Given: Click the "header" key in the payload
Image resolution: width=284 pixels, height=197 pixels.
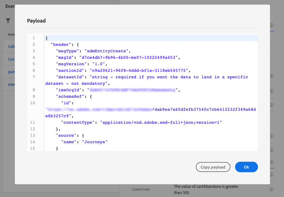Looking at the screenshot, I should (x=61, y=44).
